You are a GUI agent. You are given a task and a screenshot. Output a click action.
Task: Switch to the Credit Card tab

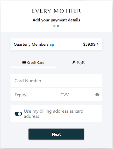[x=33, y=63]
